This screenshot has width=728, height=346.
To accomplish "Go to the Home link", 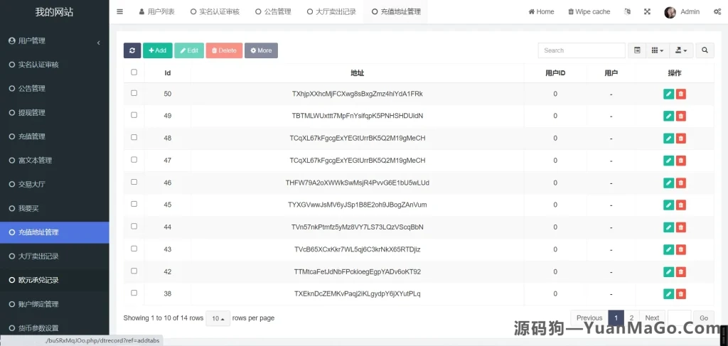I will point(541,11).
